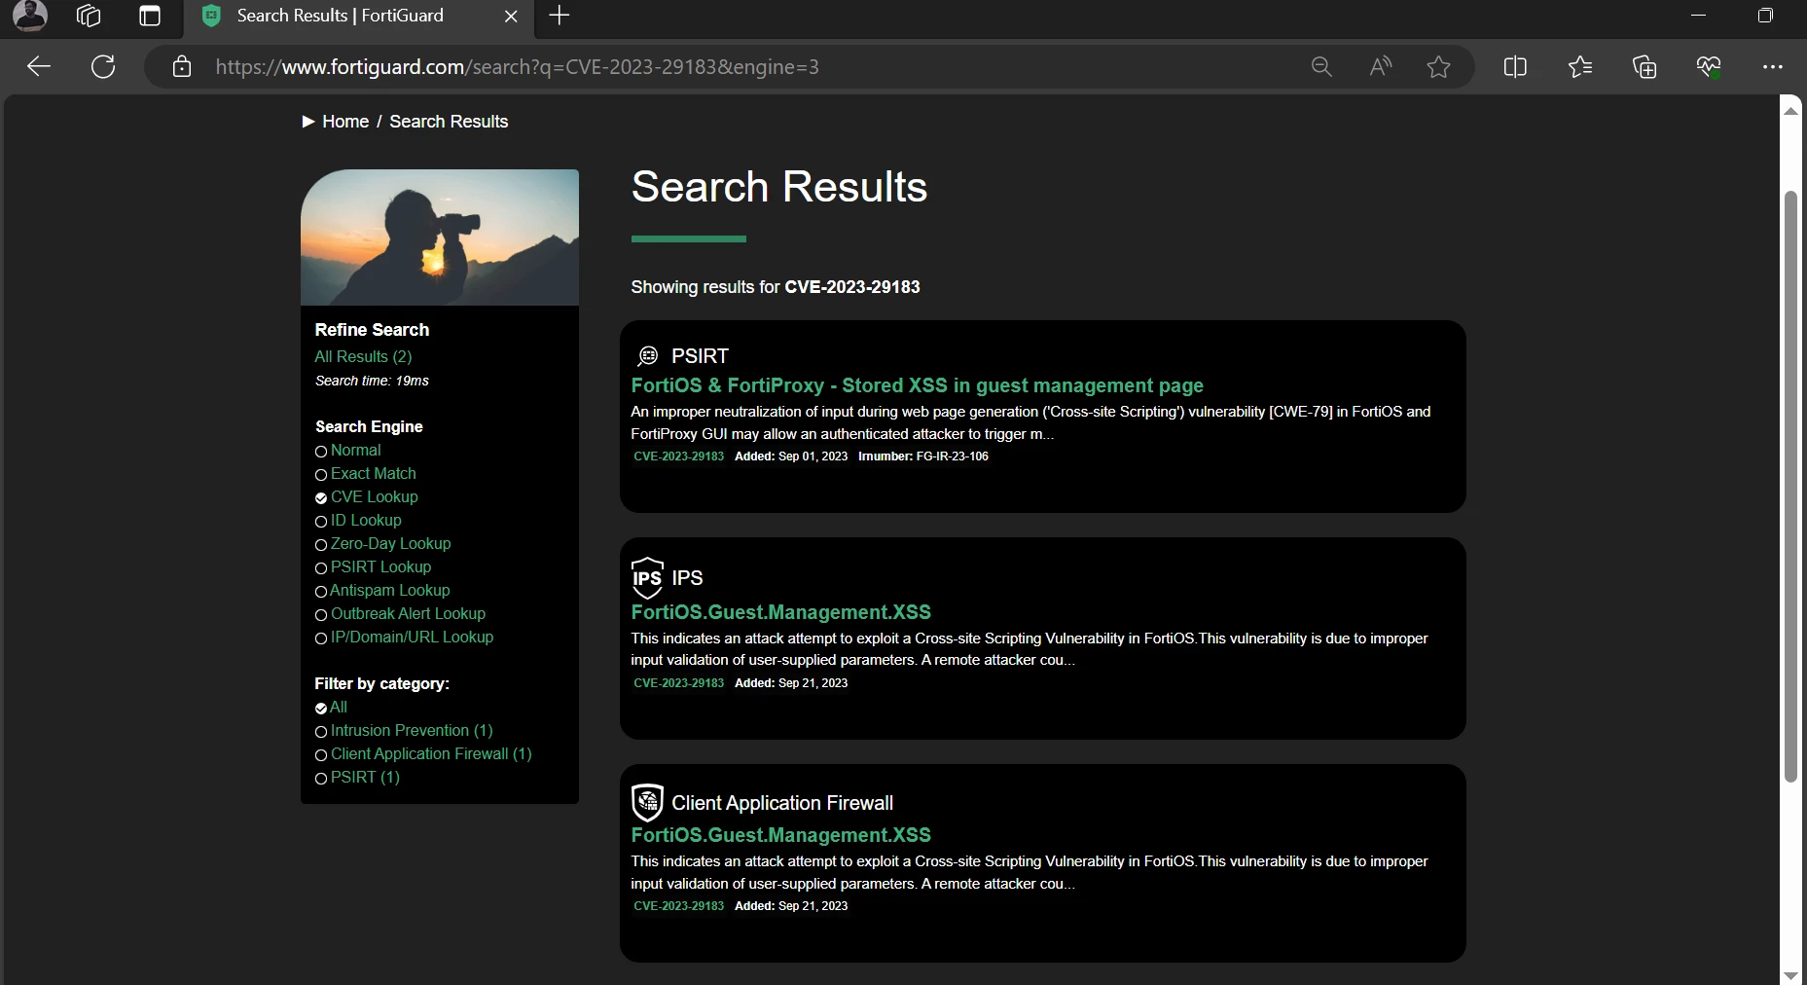Image resolution: width=1807 pixels, height=985 pixels.
Task: Open the zoom magnifier icon
Action: (1321, 66)
